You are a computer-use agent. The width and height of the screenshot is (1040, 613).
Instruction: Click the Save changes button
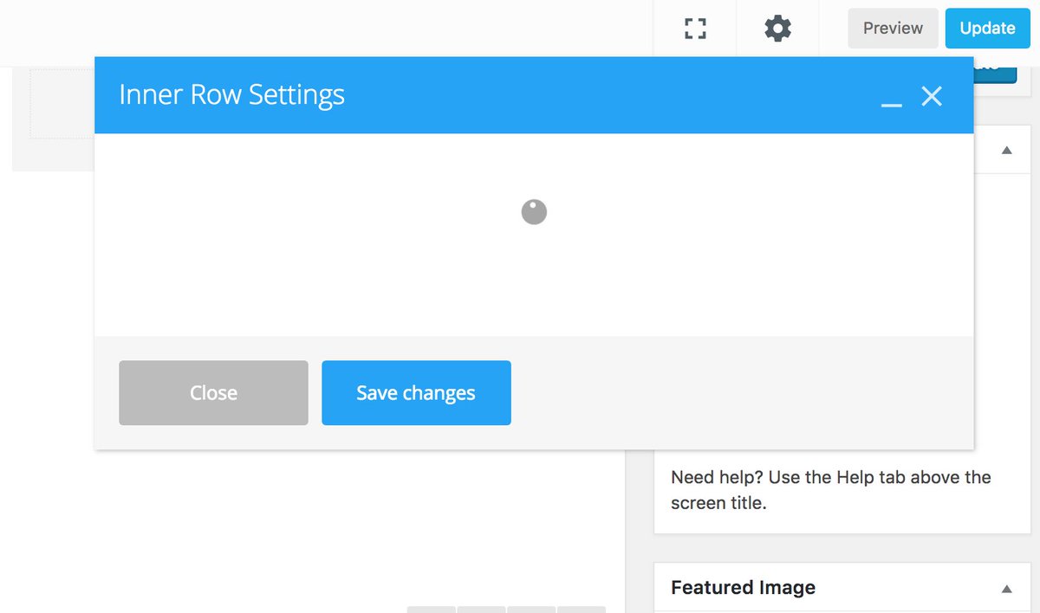416,393
